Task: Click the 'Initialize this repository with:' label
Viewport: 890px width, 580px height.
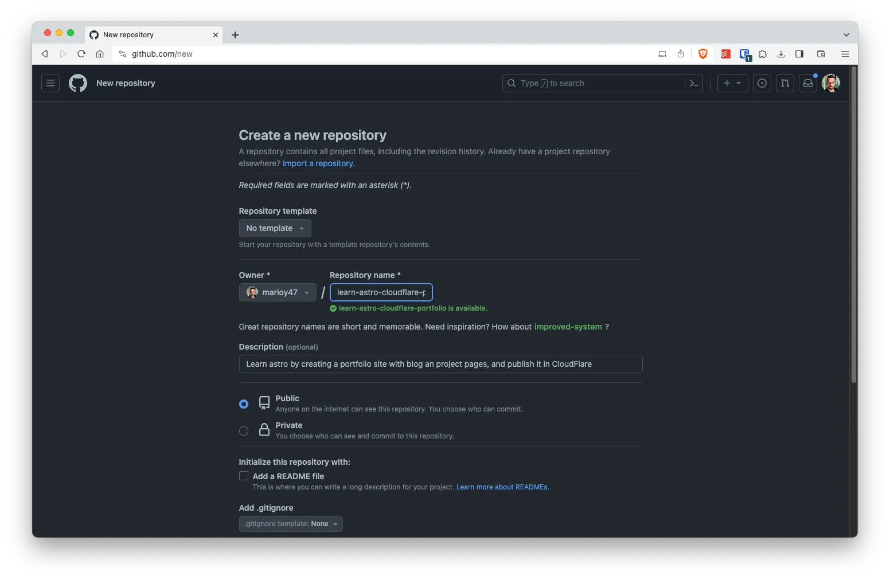Action: (x=295, y=462)
